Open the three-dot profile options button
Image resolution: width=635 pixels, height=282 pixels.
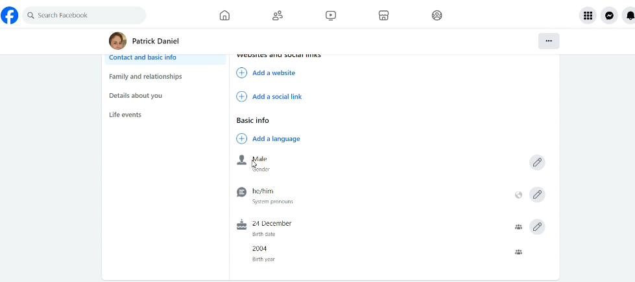[x=549, y=41]
